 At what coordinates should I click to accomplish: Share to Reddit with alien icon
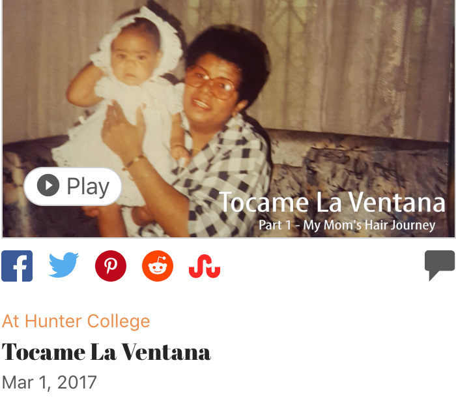coord(158,266)
